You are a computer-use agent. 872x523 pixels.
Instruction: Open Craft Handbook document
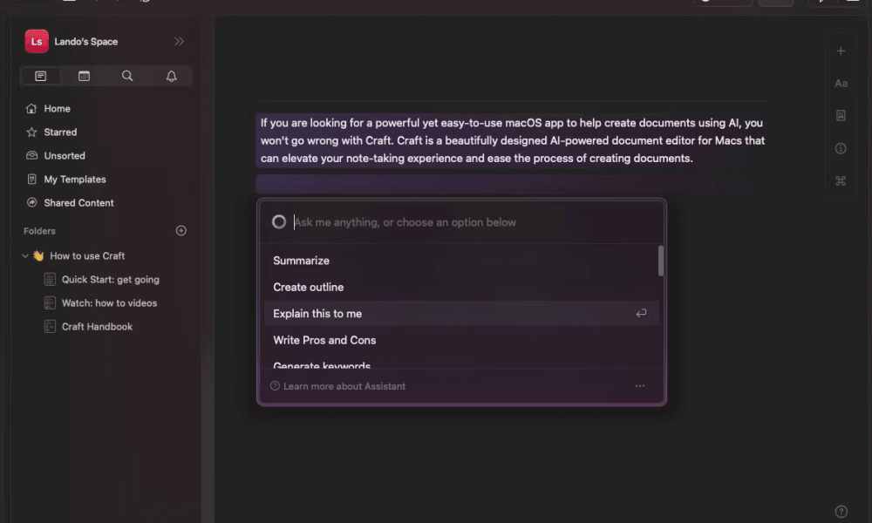[x=97, y=327]
